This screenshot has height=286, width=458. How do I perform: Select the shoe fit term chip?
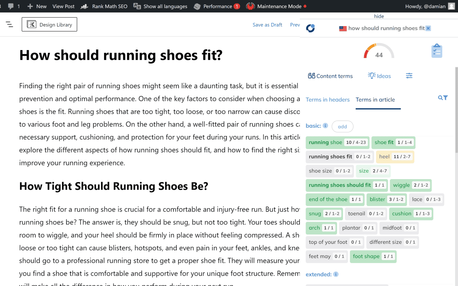(393, 143)
